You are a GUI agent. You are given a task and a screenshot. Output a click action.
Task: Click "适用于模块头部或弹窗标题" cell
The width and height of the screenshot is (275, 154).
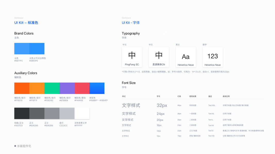(233, 125)
